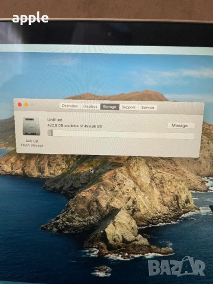Go to the Support tab

128,107
